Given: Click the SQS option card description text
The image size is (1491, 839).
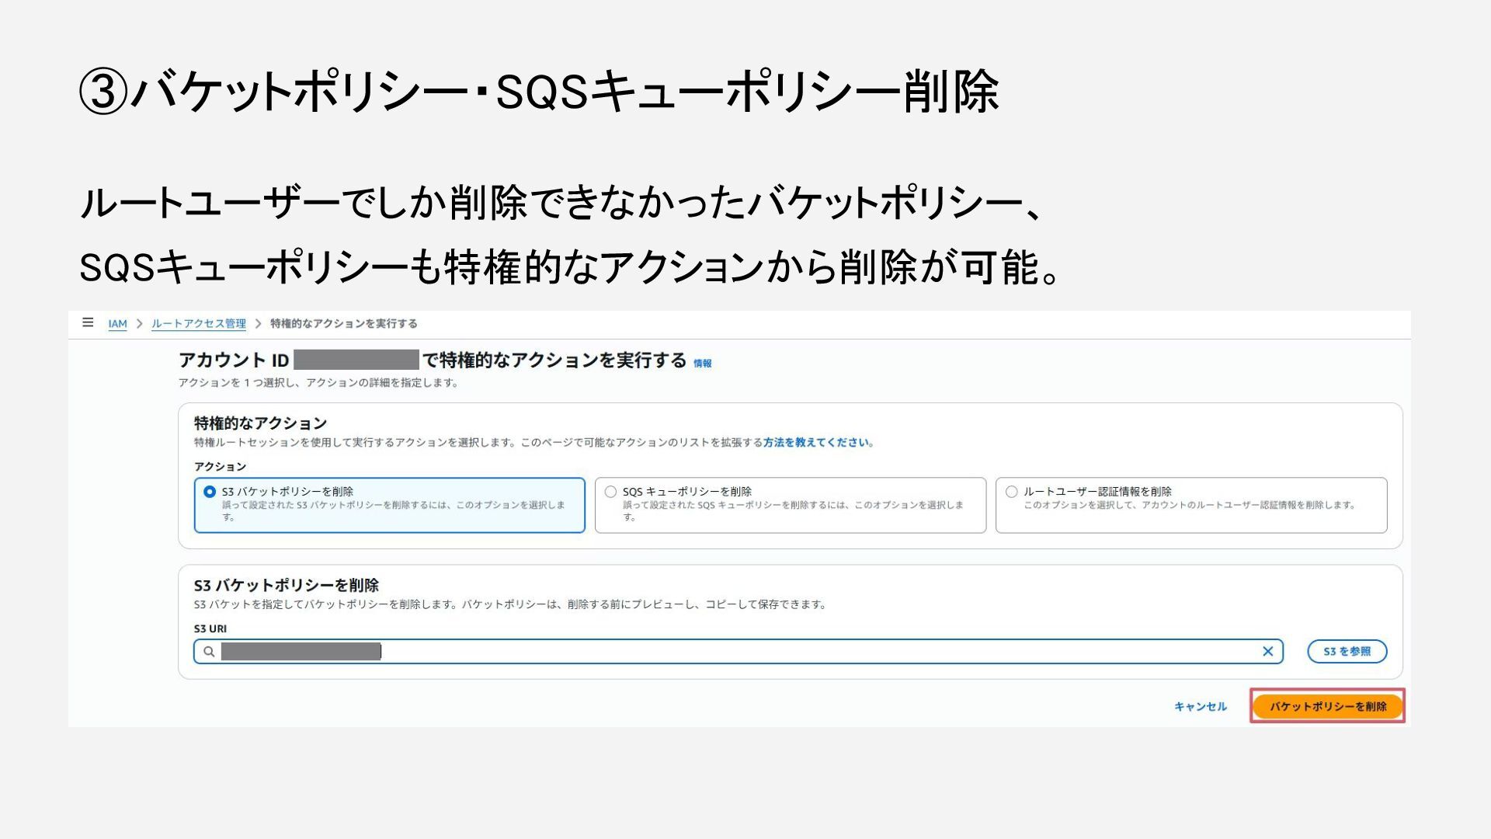Looking at the screenshot, I should coord(792,506).
